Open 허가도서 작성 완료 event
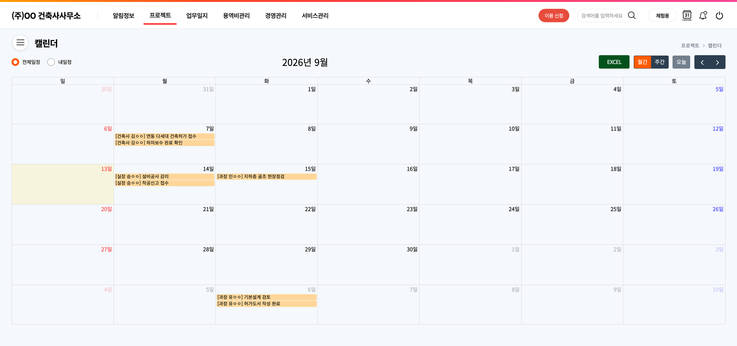Image resolution: width=737 pixels, height=346 pixels. (267, 304)
